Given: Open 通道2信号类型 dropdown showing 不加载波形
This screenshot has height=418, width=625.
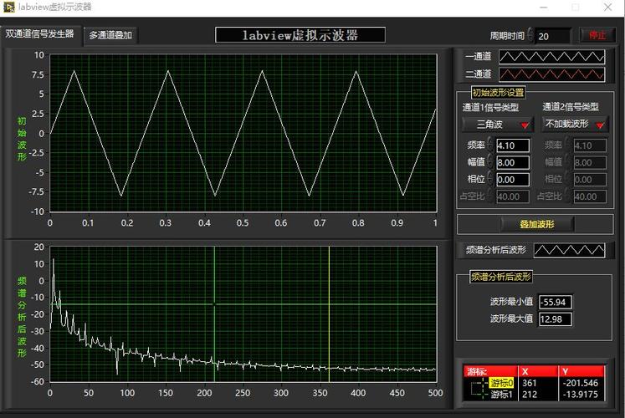Looking at the screenshot, I should coord(574,125).
